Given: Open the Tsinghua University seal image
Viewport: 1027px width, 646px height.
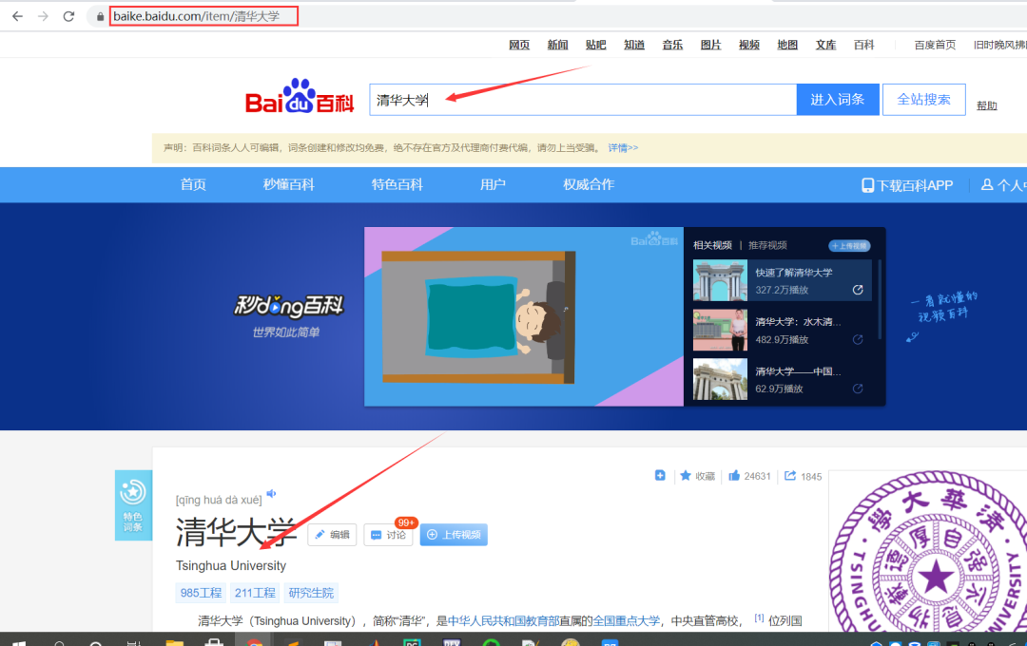Looking at the screenshot, I should (928, 551).
